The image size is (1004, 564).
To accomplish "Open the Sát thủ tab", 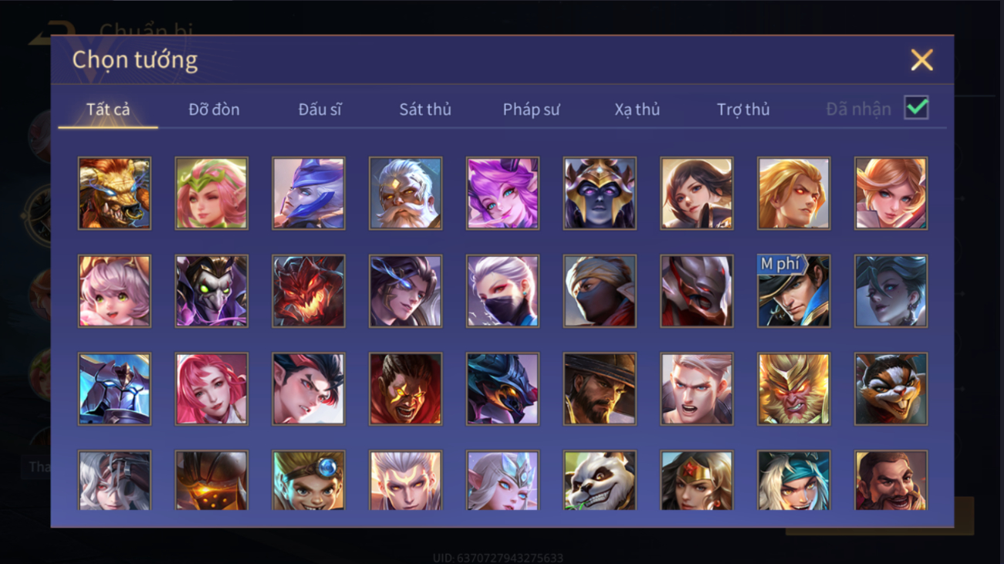I will click(x=425, y=110).
